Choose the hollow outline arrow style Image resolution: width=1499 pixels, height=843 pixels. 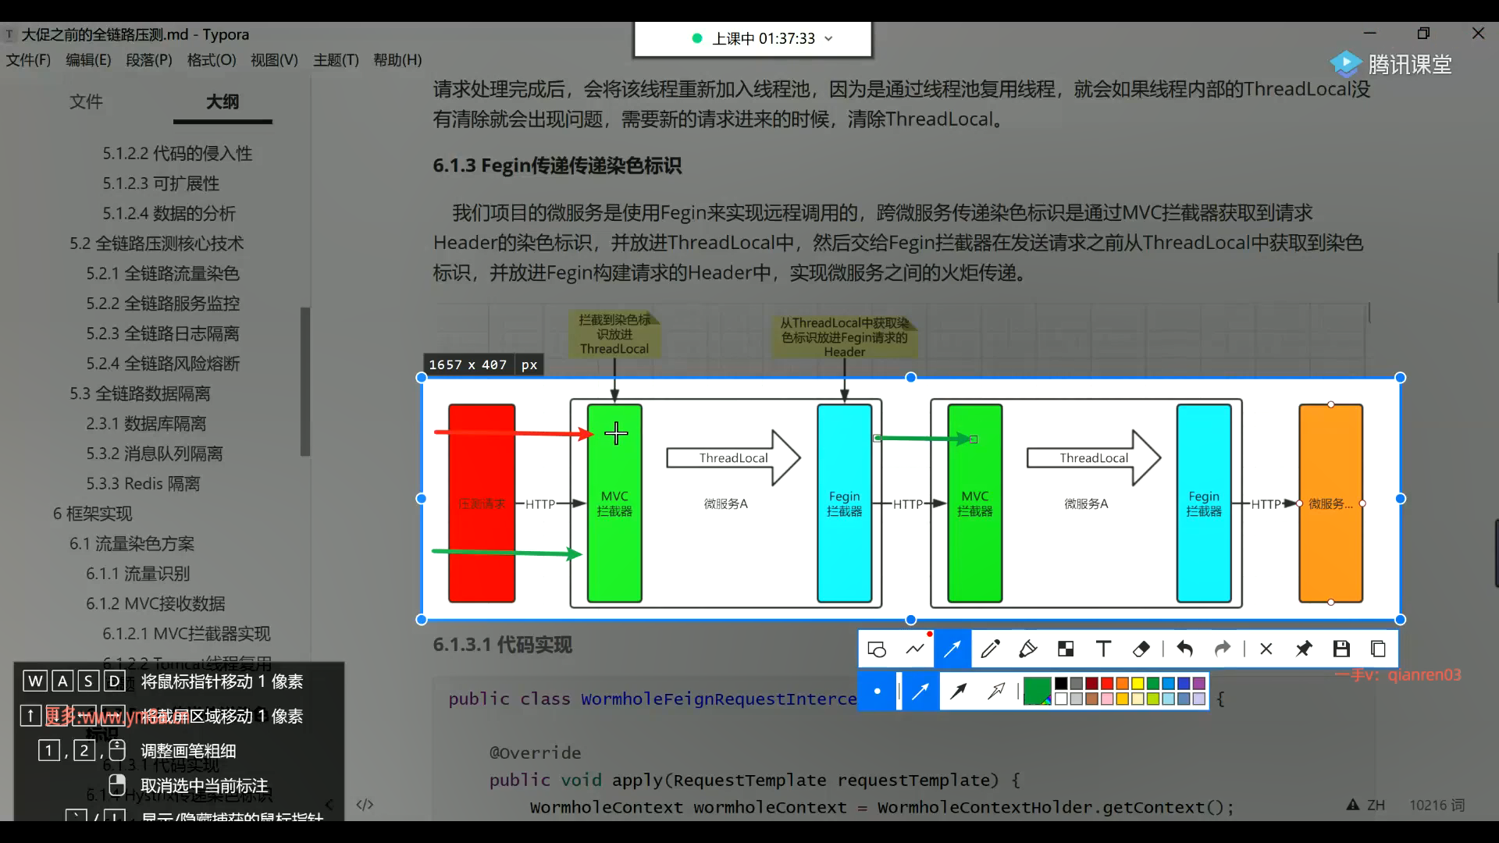[x=996, y=691]
